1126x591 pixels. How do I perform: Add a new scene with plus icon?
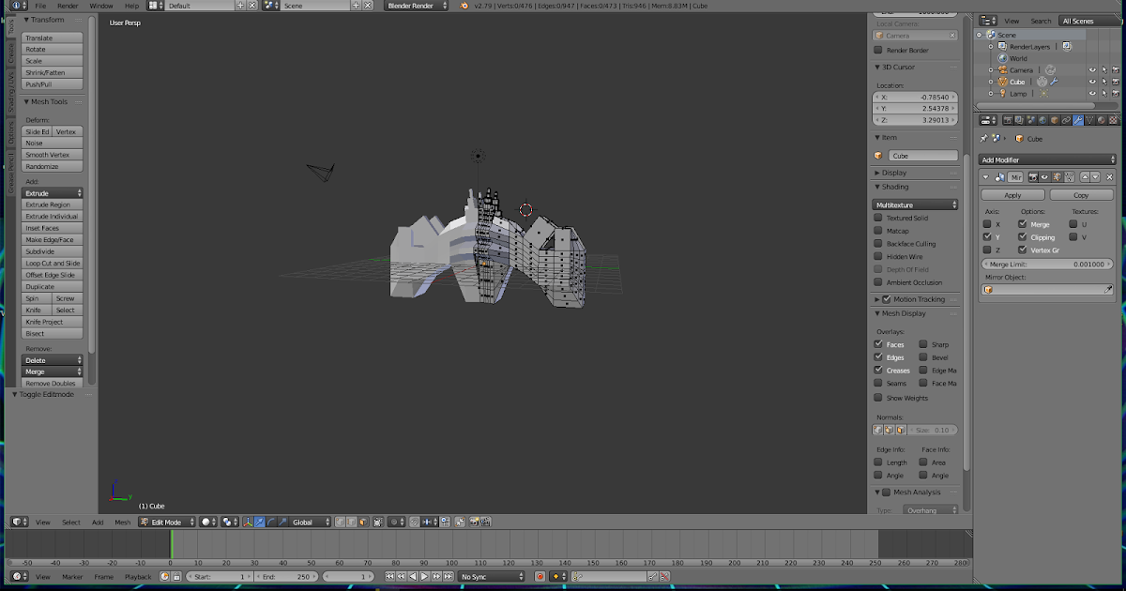pyautogui.click(x=356, y=6)
